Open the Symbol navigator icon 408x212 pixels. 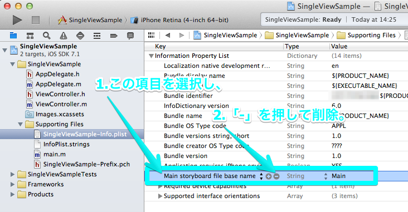30,36
